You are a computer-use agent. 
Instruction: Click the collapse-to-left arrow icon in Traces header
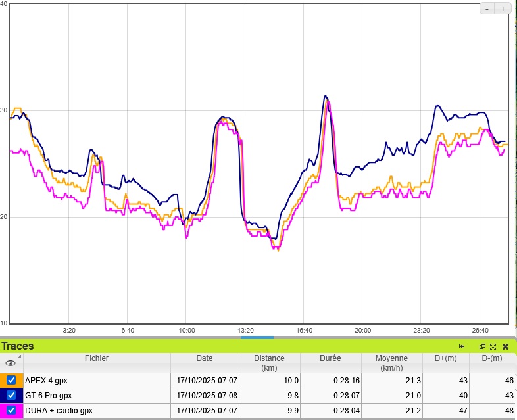point(462,346)
